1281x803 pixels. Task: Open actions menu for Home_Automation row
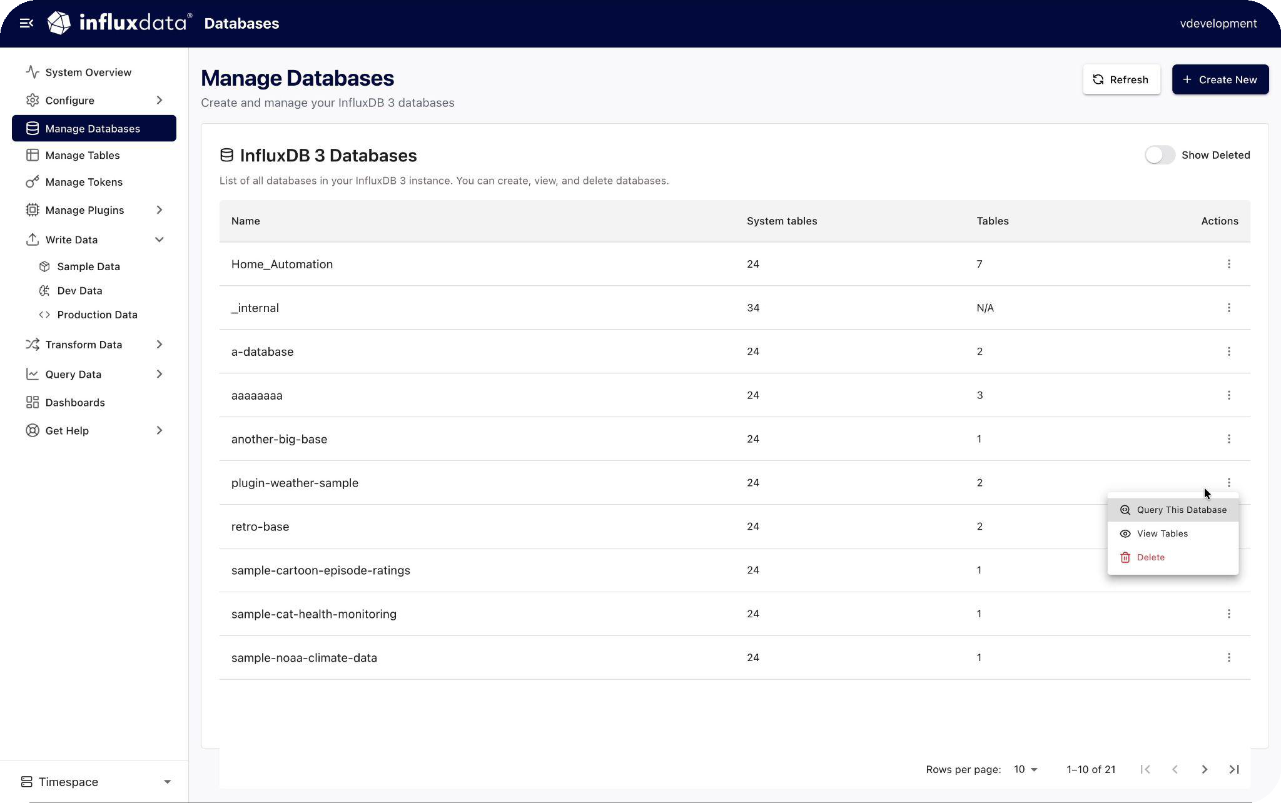pyautogui.click(x=1228, y=264)
